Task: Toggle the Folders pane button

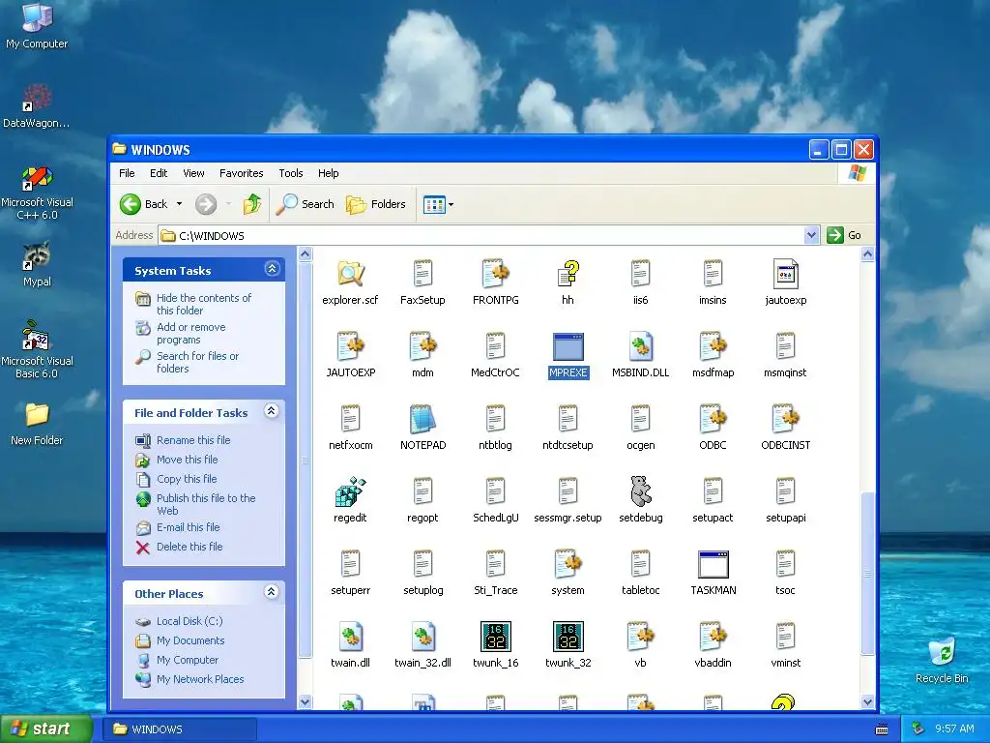Action: pyautogui.click(x=376, y=204)
